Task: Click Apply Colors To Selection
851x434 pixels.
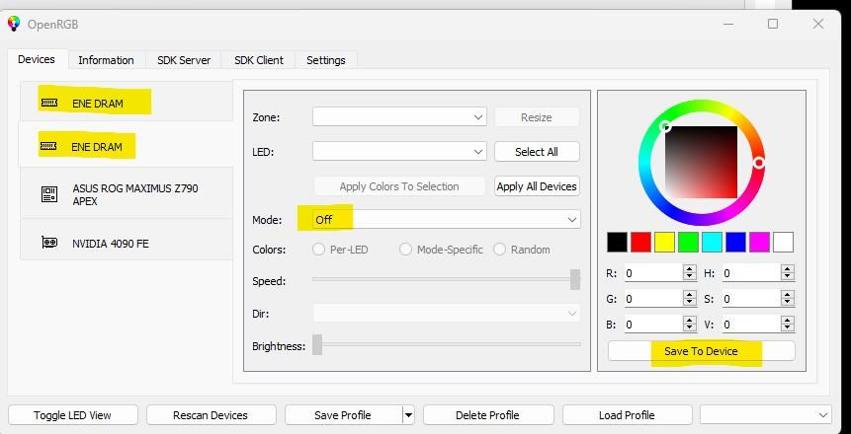Action: [399, 186]
